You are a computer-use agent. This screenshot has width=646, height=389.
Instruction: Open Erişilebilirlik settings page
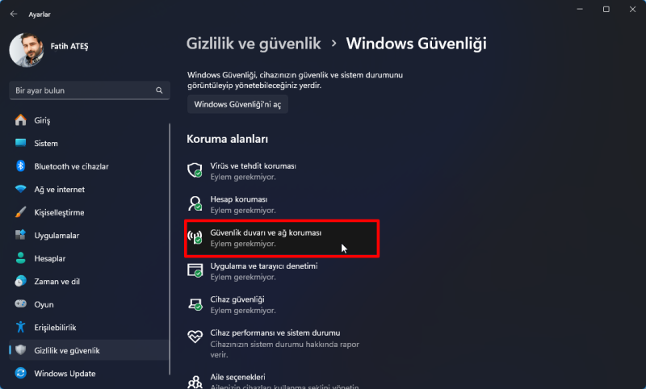coord(55,327)
